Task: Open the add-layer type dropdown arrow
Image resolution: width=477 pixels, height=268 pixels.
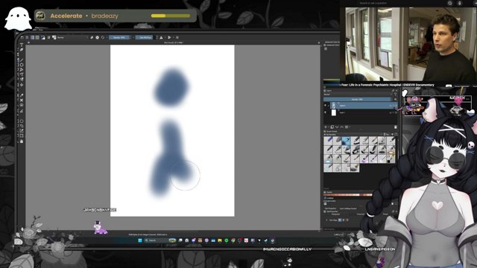Action: (x=329, y=127)
